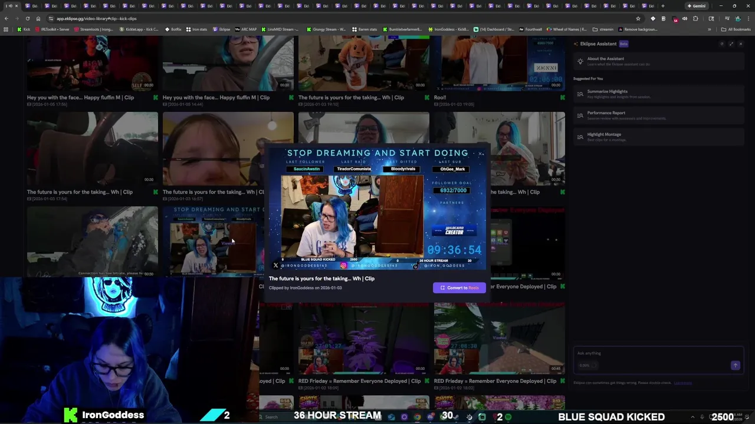The width and height of the screenshot is (755, 424).
Task: Reset the Eklipse Assistant conversation
Action: point(721,44)
